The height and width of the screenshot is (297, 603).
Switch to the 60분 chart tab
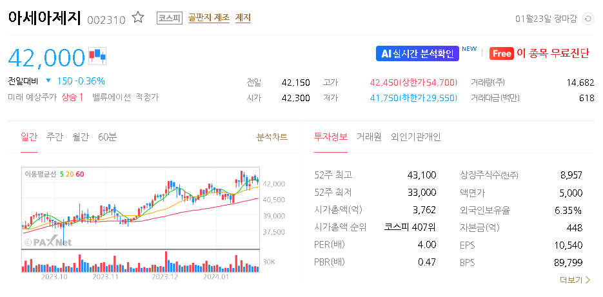tap(107, 137)
